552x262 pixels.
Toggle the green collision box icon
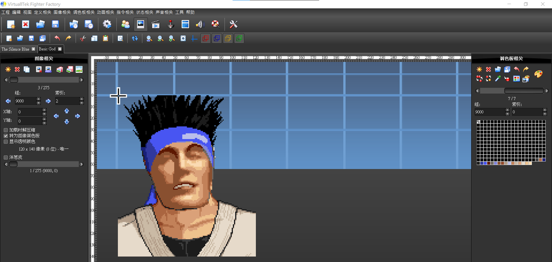(239, 39)
